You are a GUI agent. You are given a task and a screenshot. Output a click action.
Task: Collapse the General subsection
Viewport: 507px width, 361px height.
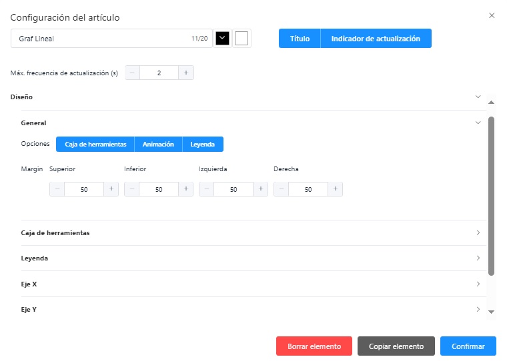[478, 123]
